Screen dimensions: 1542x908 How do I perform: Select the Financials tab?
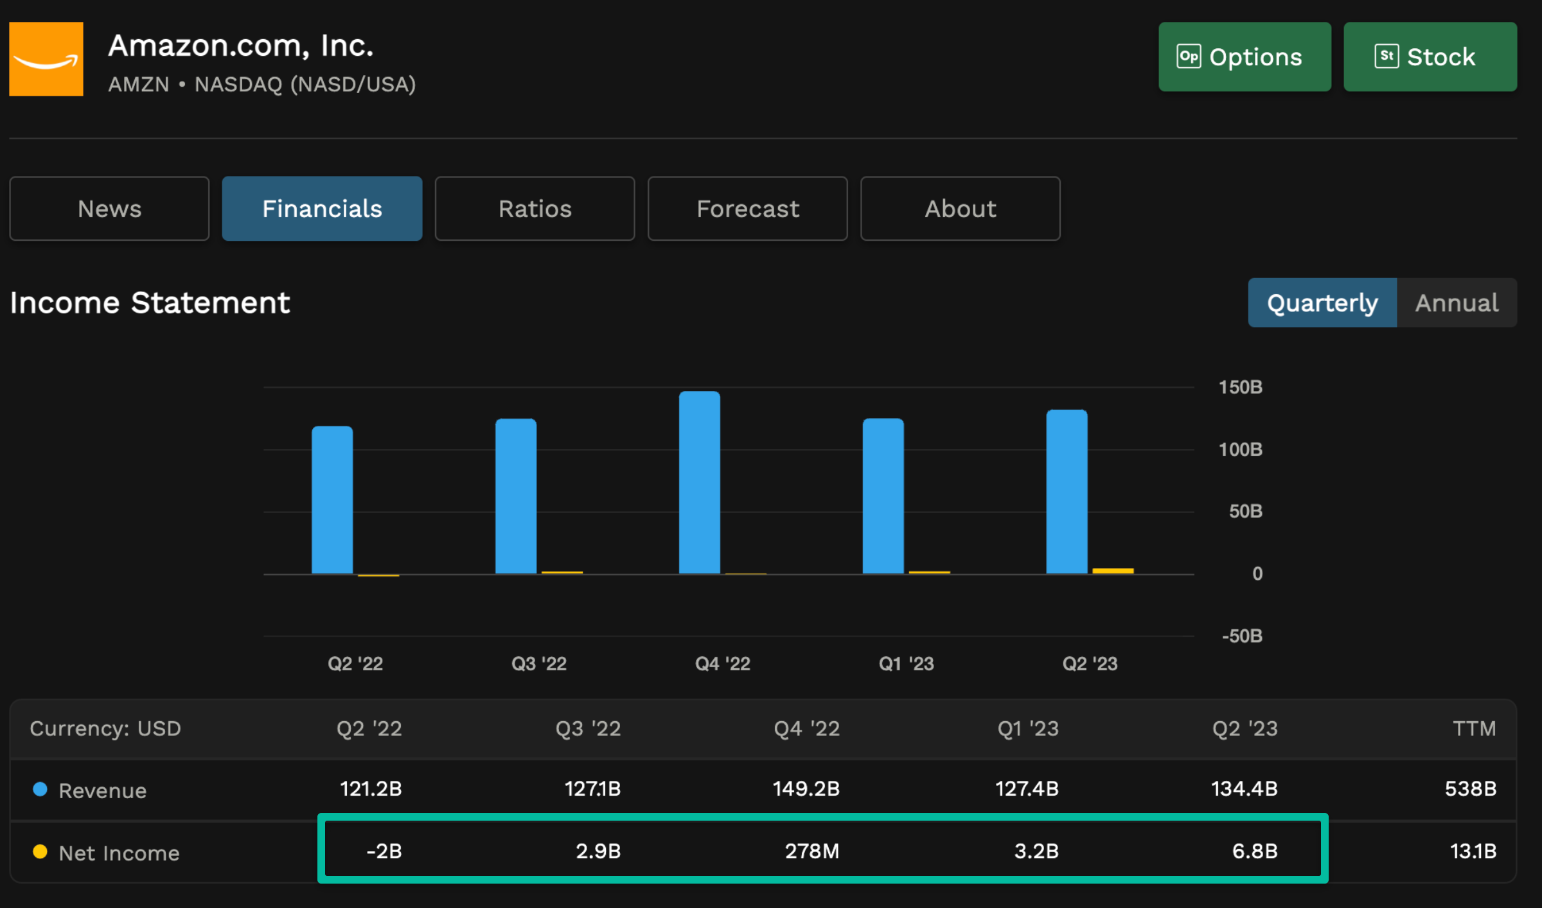[x=322, y=208]
